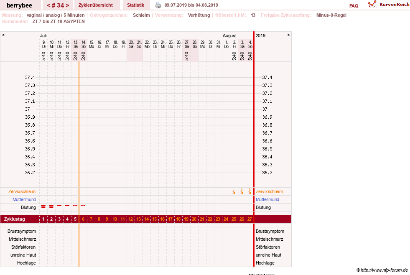Click the bleeding mark on cycle day 4
The image size is (410, 275).
click(x=67, y=206)
